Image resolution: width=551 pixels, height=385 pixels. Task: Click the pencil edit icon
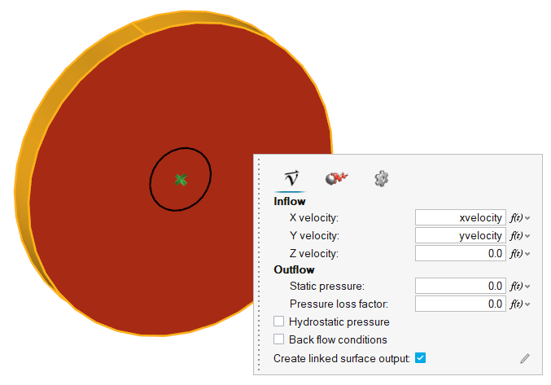click(x=525, y=358)
